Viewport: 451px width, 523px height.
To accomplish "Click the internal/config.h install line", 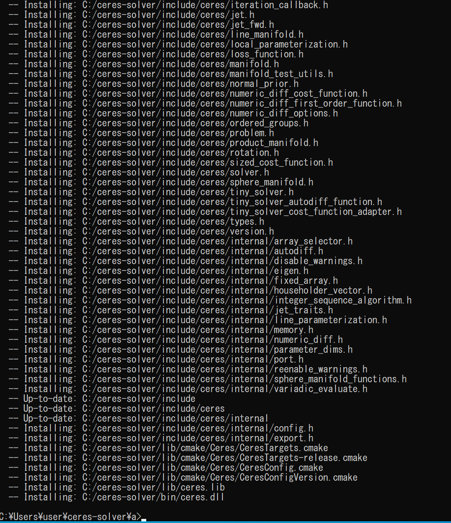I will 161,428.
